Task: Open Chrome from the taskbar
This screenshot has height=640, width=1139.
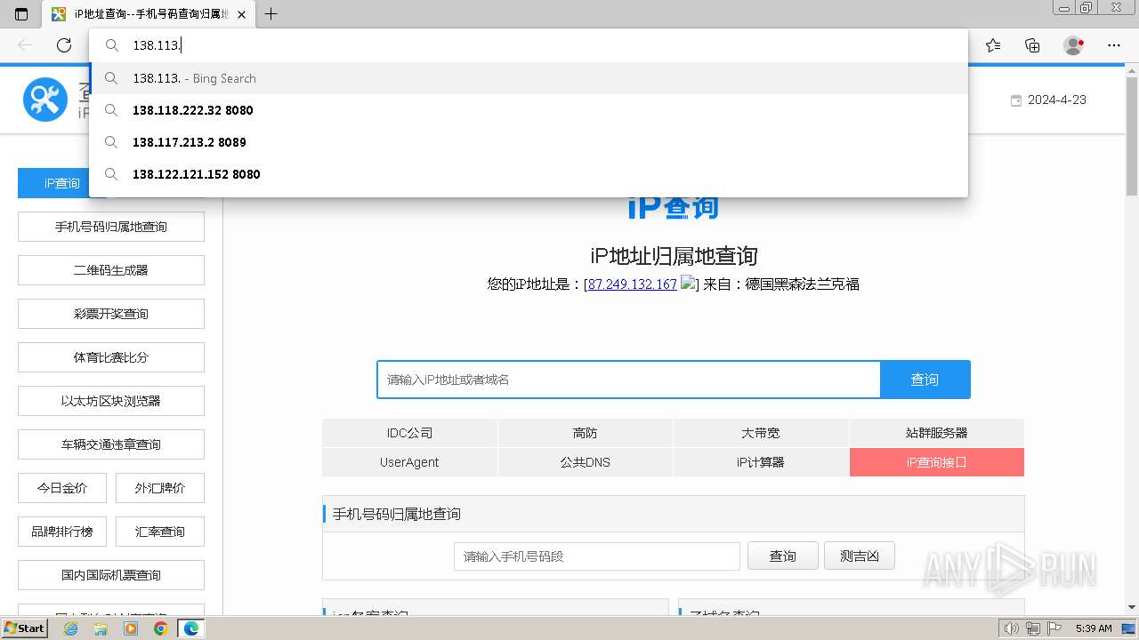Action: coord(160,628)
